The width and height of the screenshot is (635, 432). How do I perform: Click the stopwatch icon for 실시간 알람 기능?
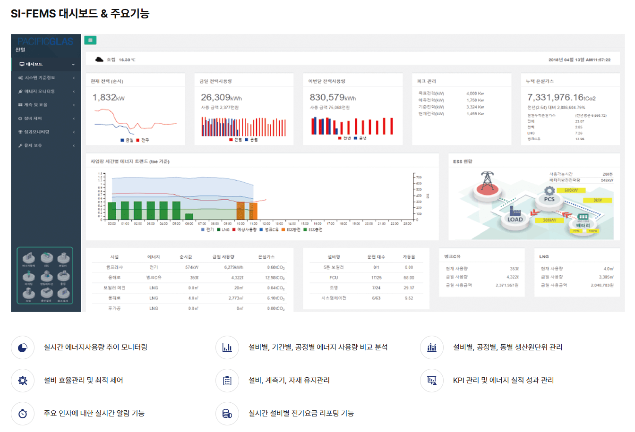[23, 414]
